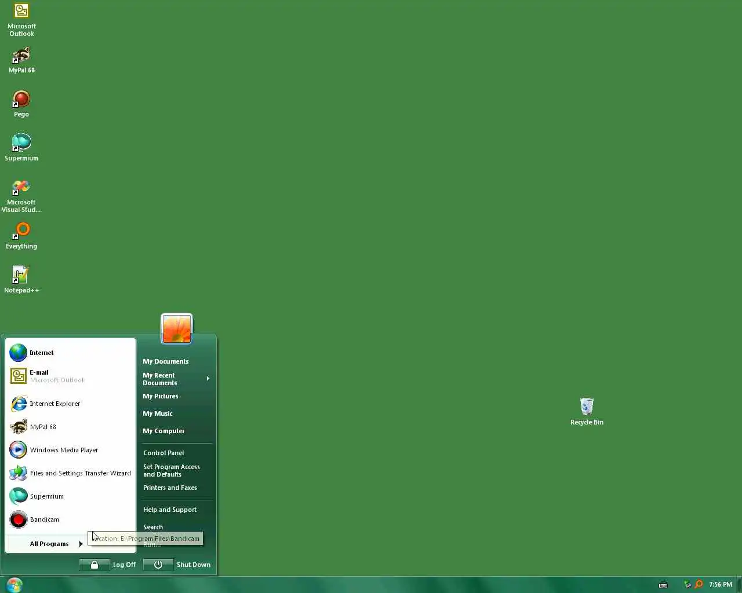Open My Computer in the Start menu
Screen dimensions: 742x593
click(x=177, y=431)
